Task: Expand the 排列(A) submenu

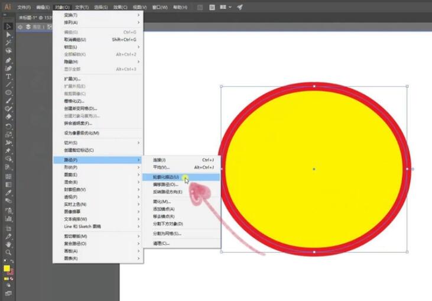Action: 98,22
